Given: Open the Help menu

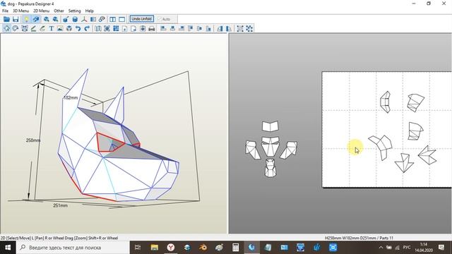Looking at the screenshot, I should tap(90, 11).
